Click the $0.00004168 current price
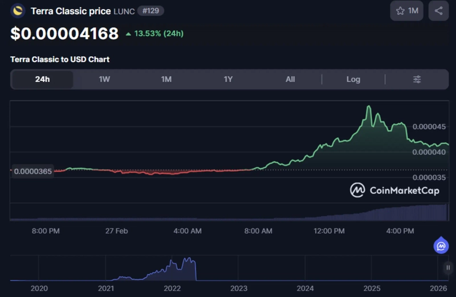 [64, 34]
